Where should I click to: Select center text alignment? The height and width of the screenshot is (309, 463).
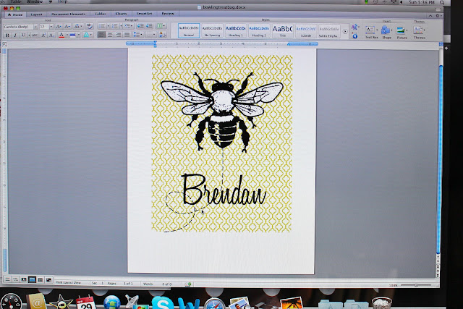point(110,35)
